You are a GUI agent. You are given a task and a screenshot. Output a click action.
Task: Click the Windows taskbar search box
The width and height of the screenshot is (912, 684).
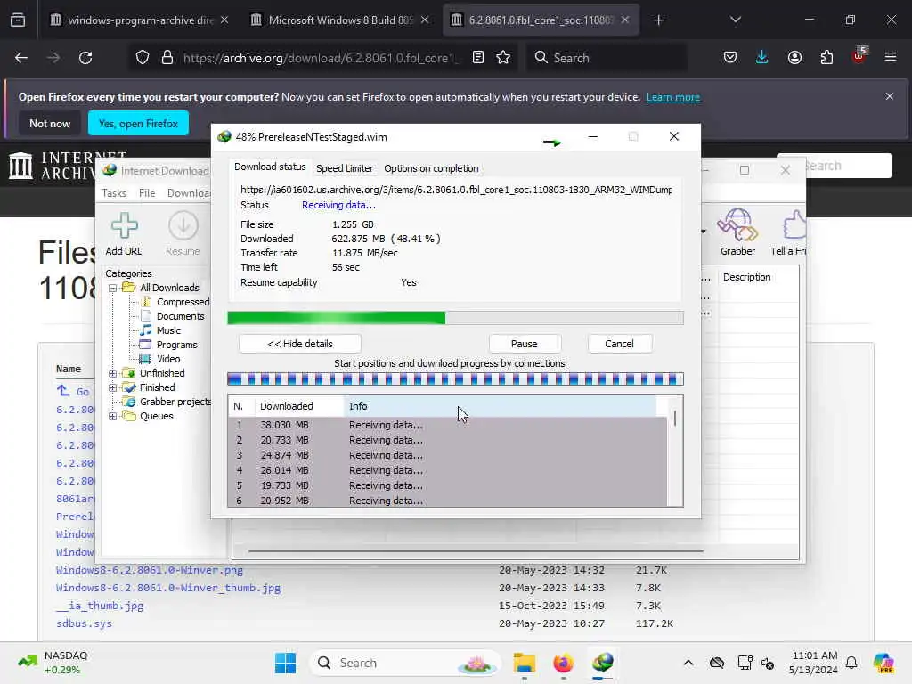[x=404, y=663]
